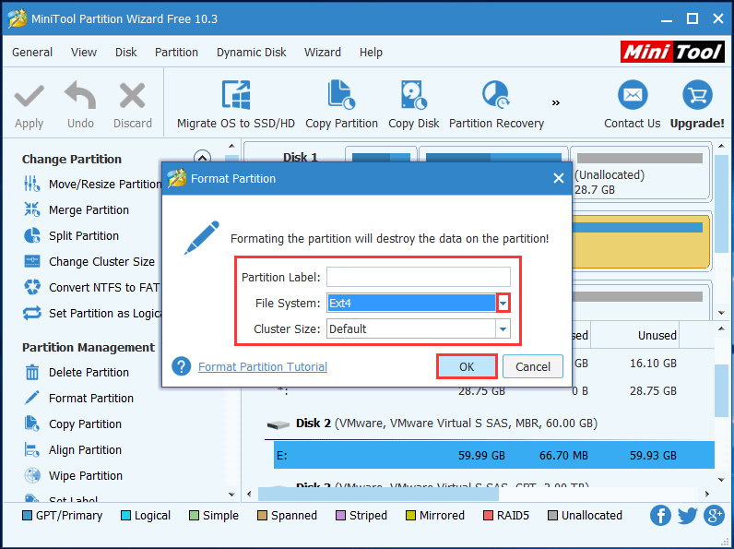The image size is (734, 549).
Task: Show more toolbar items with chevron
Action: click(556, 102)
